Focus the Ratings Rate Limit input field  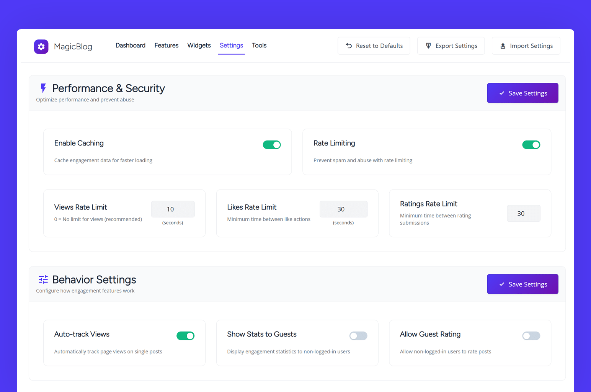point(523,213)
